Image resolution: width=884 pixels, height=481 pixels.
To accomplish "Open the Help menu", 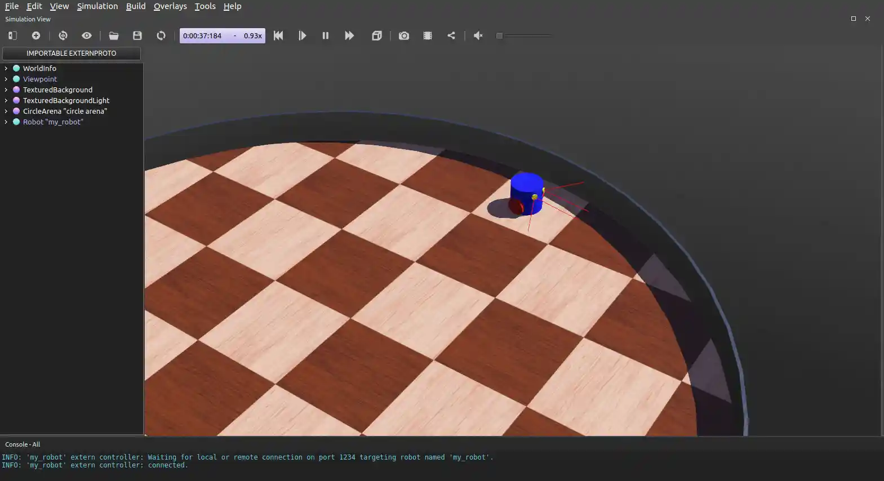I will pos(232,6).
